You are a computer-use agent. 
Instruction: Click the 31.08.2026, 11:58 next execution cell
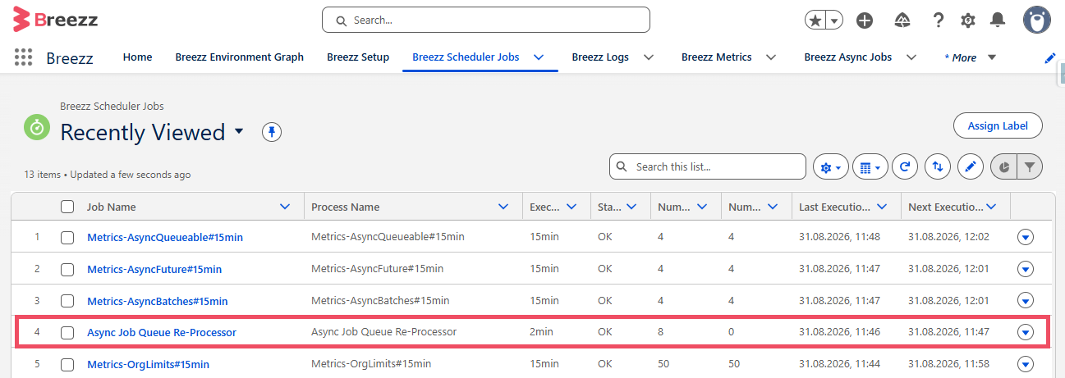[948, 364]
